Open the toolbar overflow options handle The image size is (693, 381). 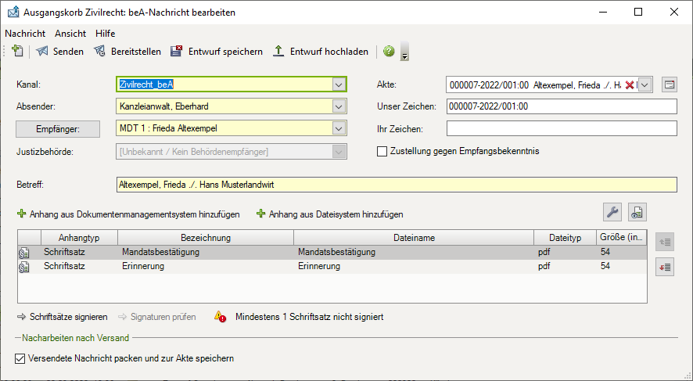point(404,52)
